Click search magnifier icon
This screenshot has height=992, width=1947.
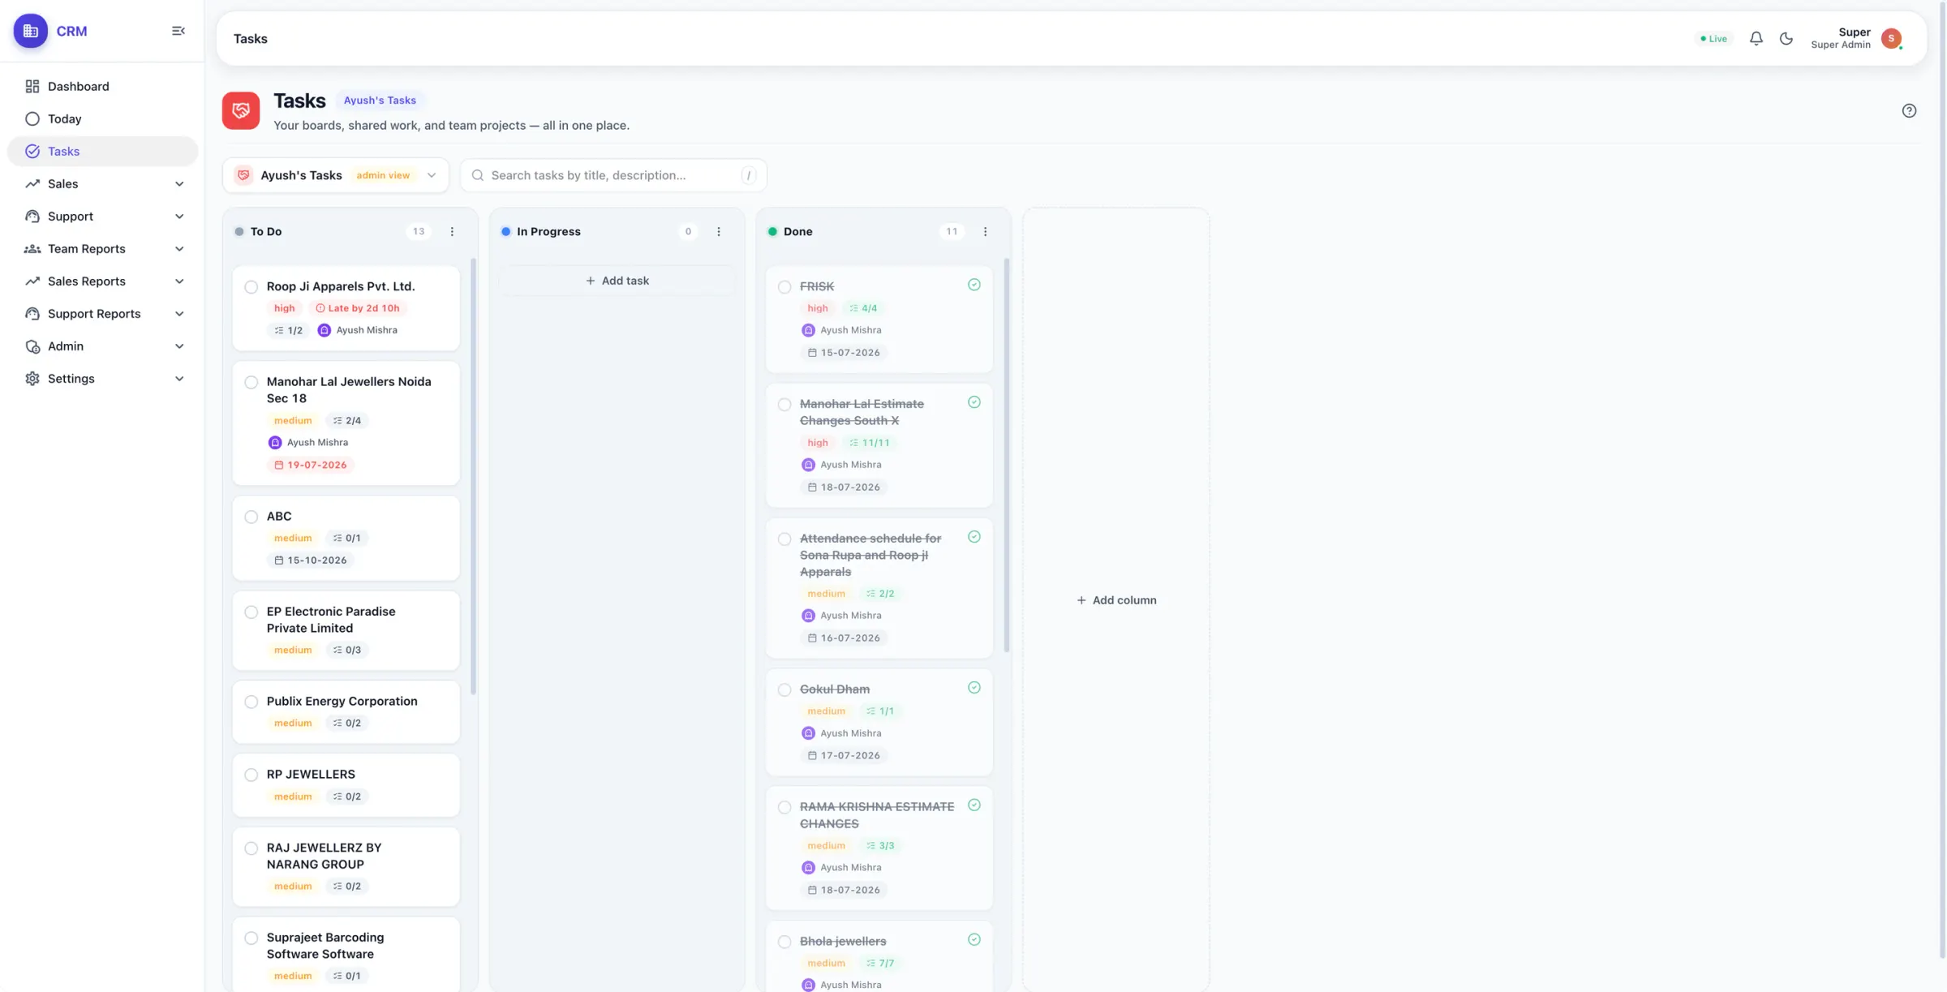pos(478,175)
